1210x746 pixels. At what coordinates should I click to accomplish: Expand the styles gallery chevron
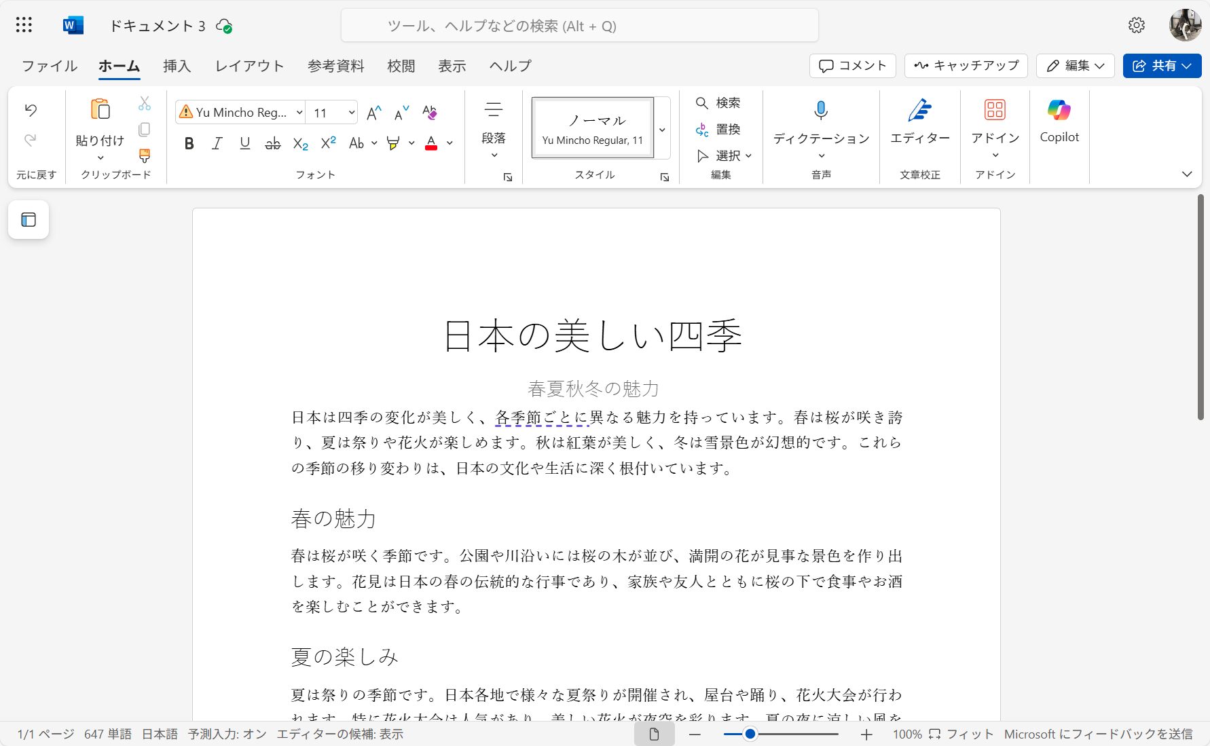(x=662, y=129)
